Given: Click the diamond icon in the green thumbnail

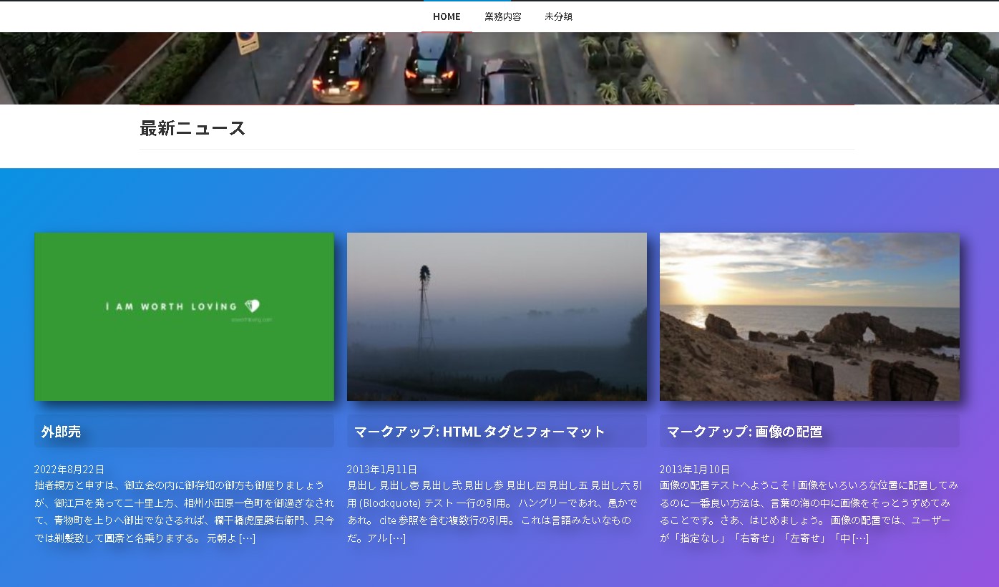Looking at the screenshot, I should click(251, 306).
